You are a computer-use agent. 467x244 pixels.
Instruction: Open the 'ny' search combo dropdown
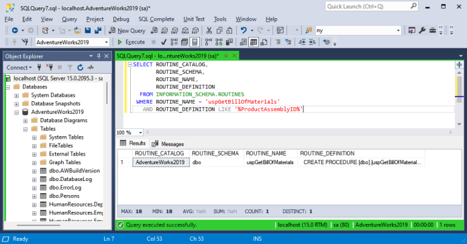[x=398, y=30]
